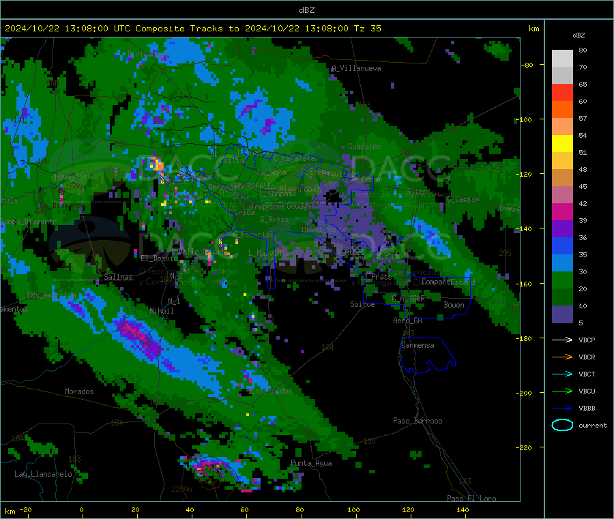
Task: Click the light blue 30–35 dBZ swatch
Action: click(x=562, y=263)
